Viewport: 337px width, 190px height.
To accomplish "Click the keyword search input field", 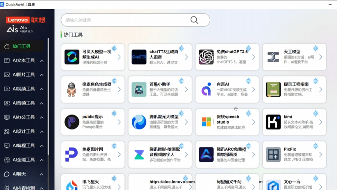I will click(125, 20).
